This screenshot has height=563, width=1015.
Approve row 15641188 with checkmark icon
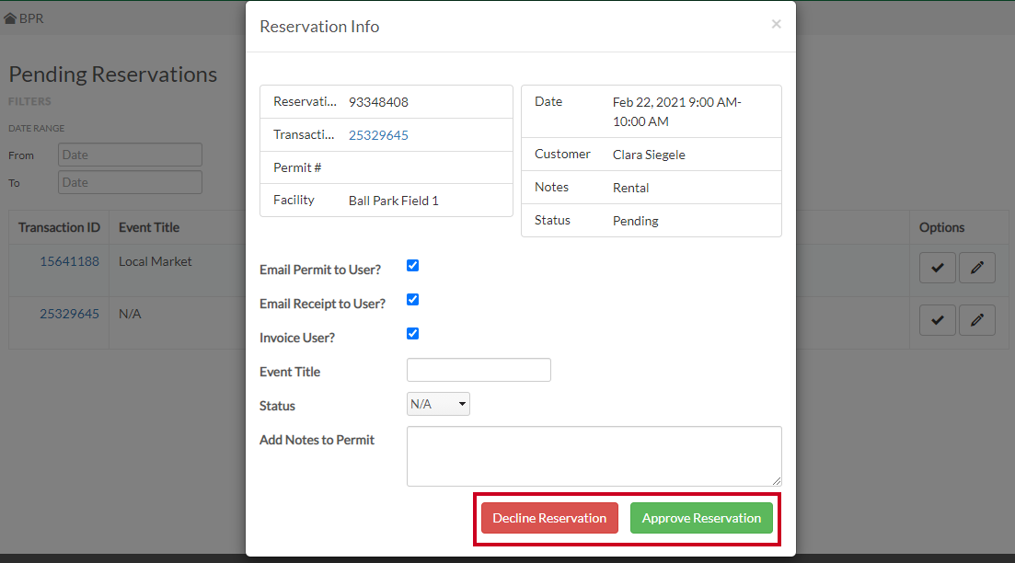(938, 268)
